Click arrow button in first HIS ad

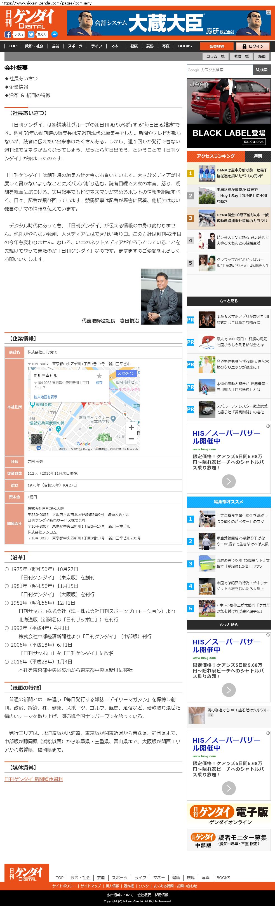point(229,481)
